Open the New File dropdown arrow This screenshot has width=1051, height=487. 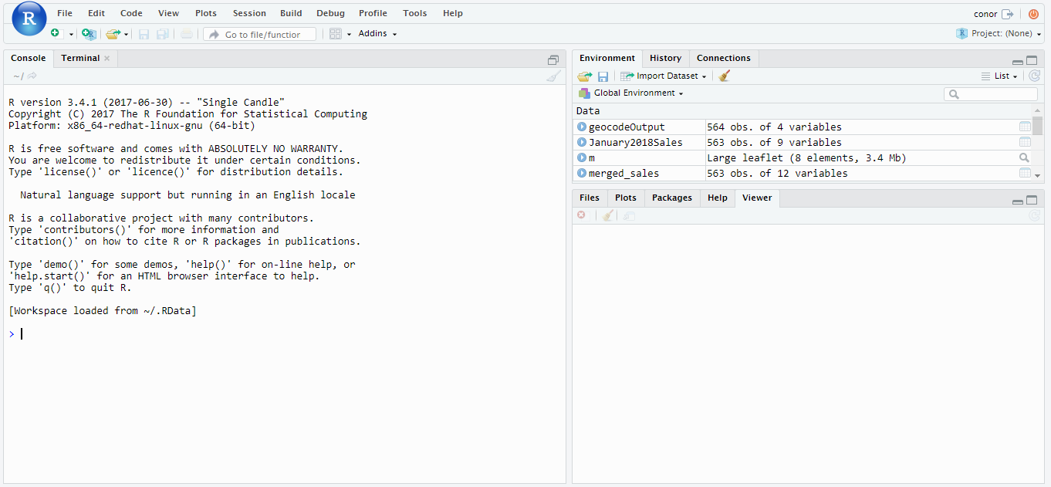71,35
